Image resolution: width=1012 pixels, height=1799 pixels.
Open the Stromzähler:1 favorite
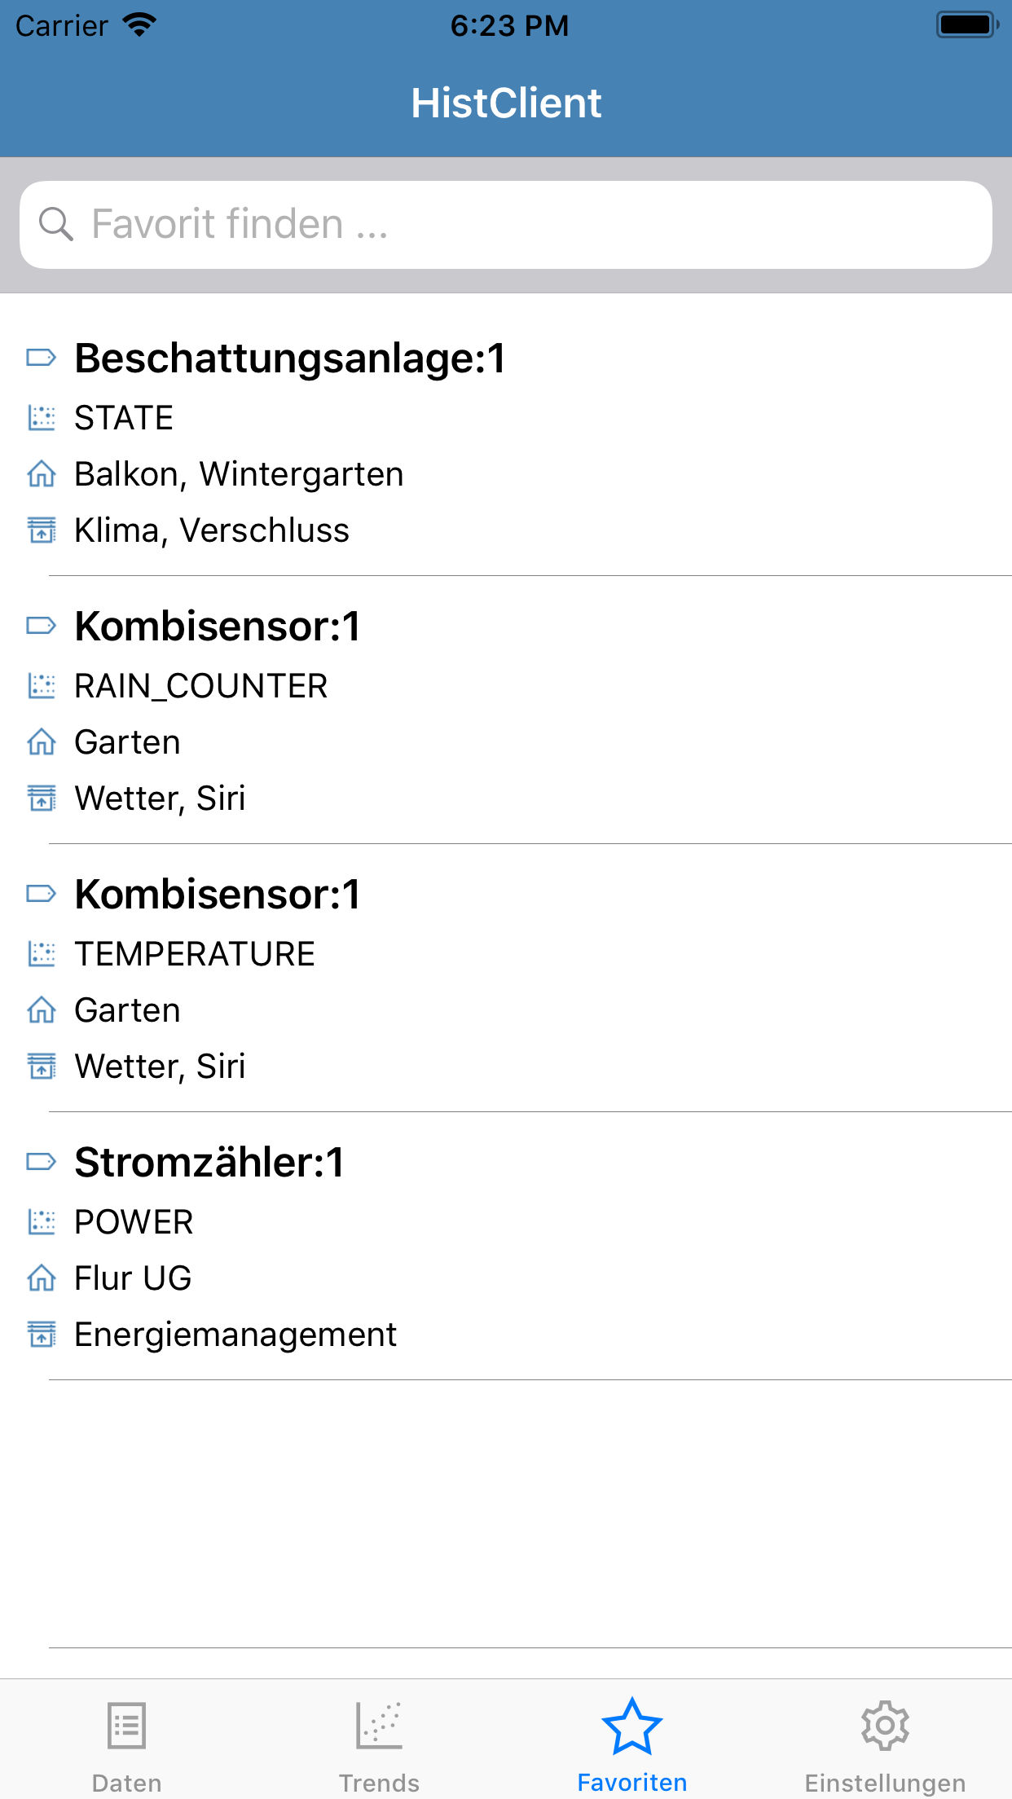(506, 1246)
